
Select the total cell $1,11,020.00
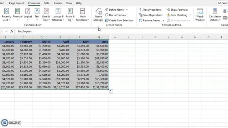pos(60,87)
